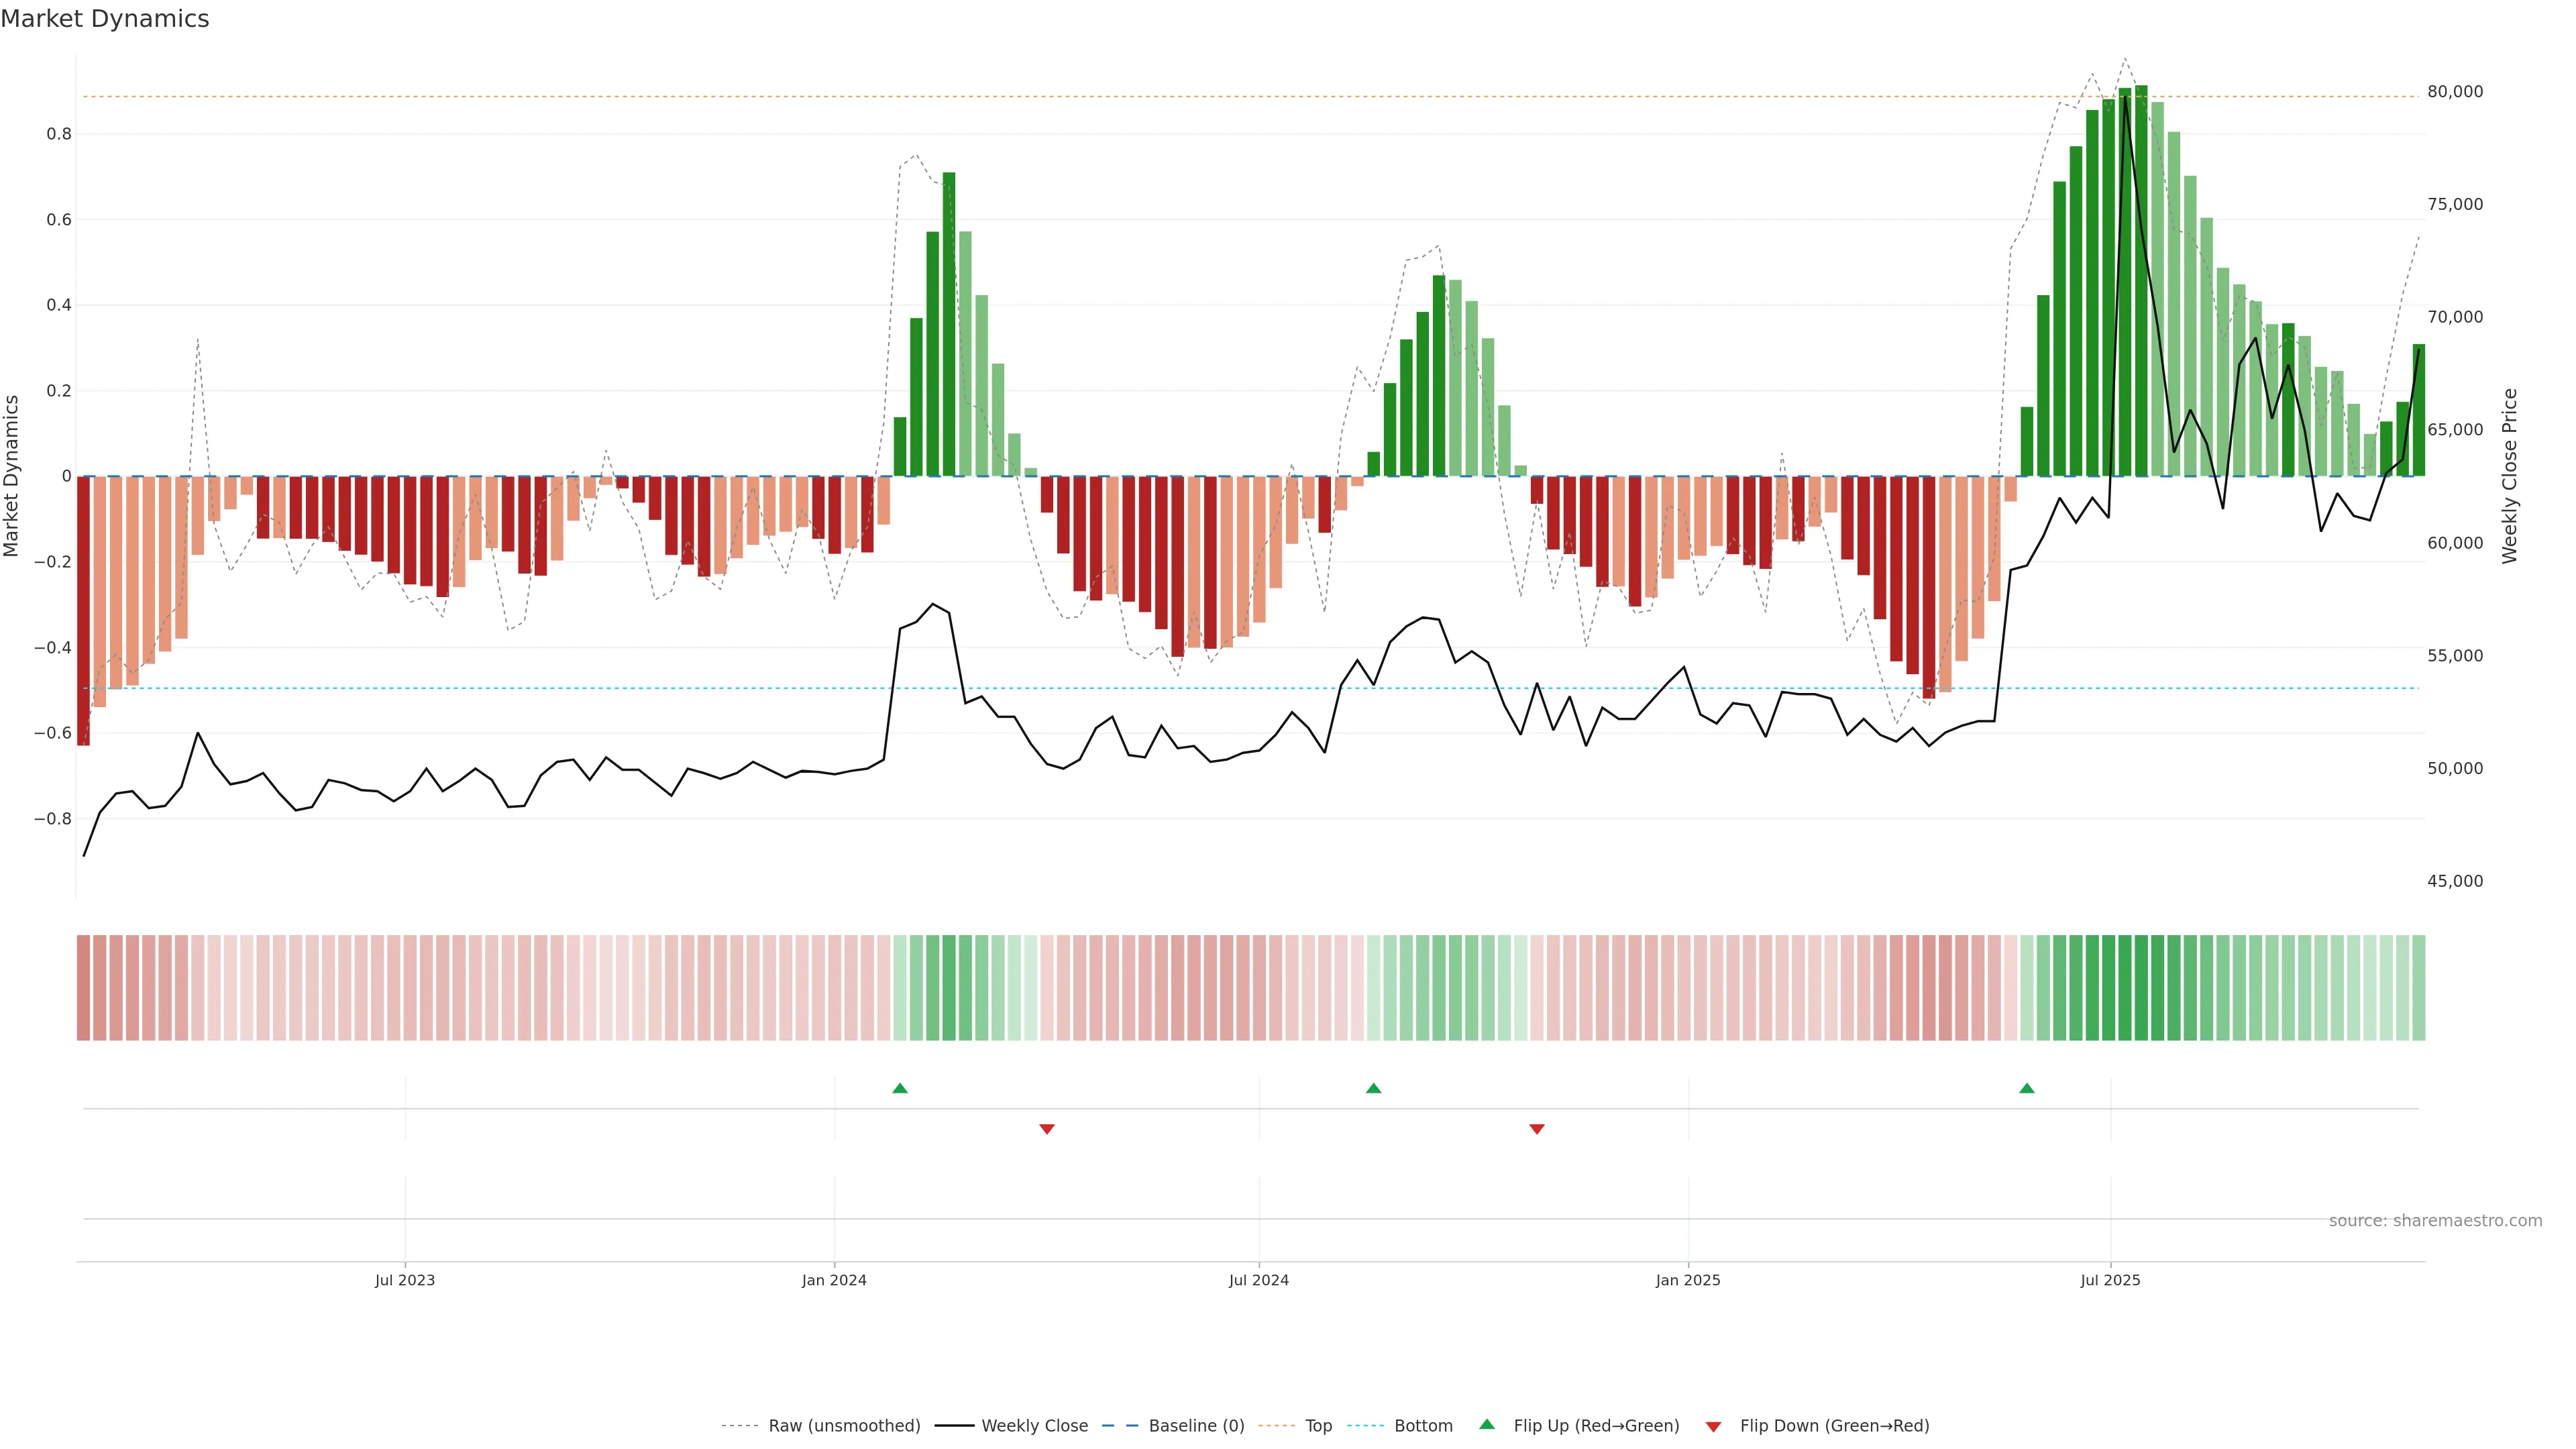Click the last green Flip Up triangle in 2025
This screenshot has width=2576, height=1449.
click(2026, 1088)
